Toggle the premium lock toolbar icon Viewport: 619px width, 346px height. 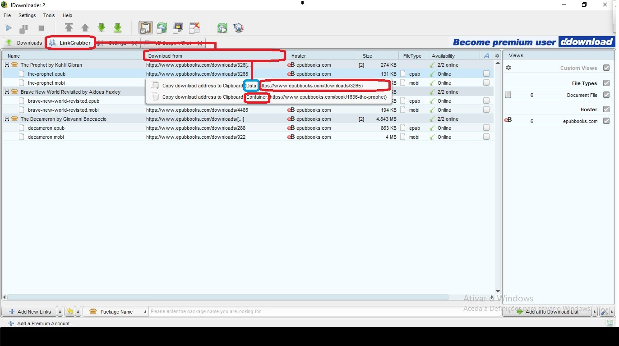click(x=178, y=28)
